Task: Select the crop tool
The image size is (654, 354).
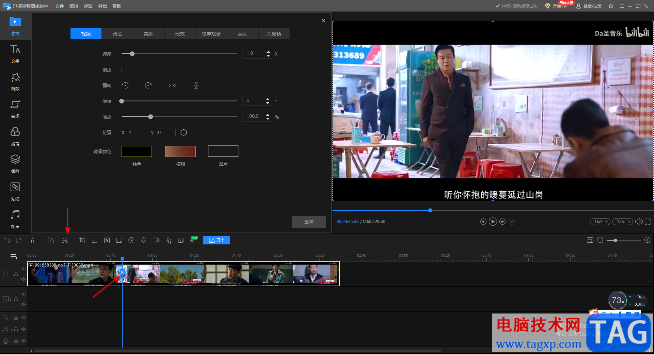Action: click(x=82, y=240)
